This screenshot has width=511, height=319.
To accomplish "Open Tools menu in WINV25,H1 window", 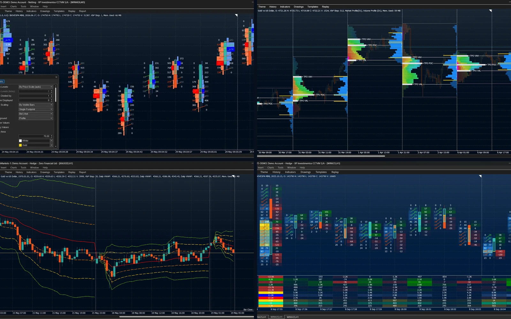I will coord(280,167).
